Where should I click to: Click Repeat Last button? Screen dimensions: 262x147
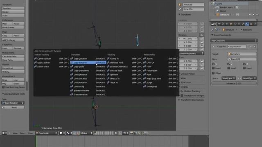[13, 68]
